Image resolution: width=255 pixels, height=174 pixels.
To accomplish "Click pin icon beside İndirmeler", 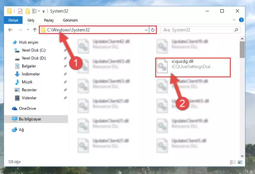I will (65, 74).
